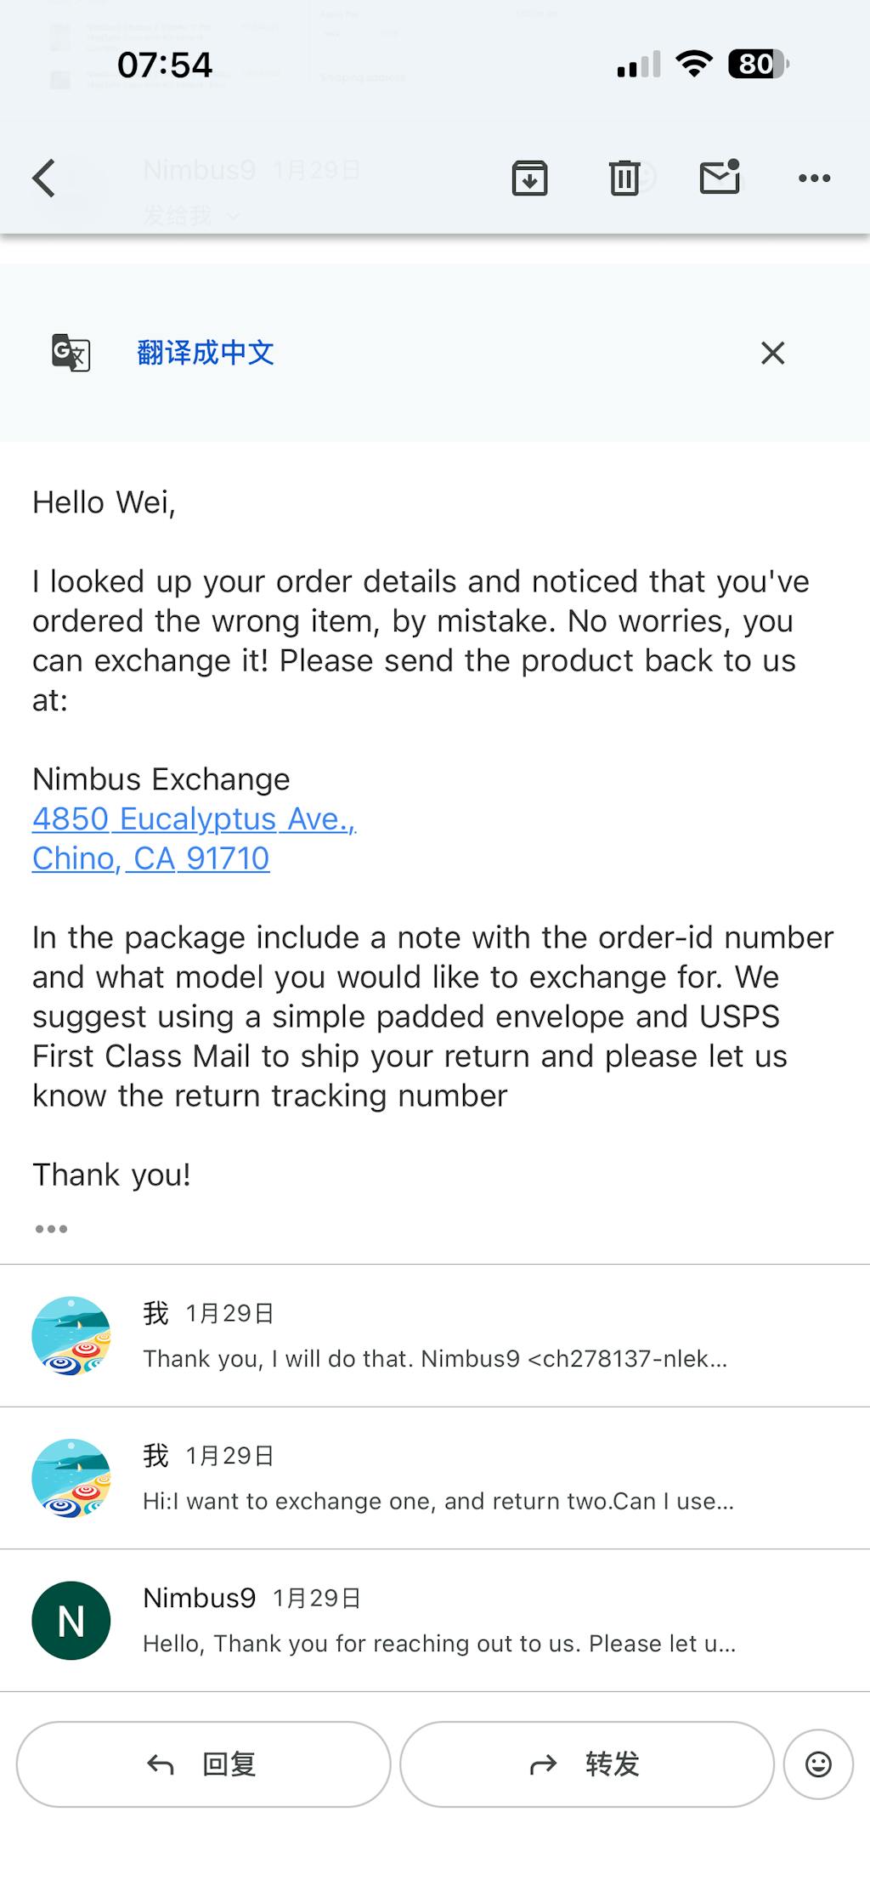870x1891 pixels.
Task: Expand the quoted text ellipsis below Thank you
Action: point(51,1229)
